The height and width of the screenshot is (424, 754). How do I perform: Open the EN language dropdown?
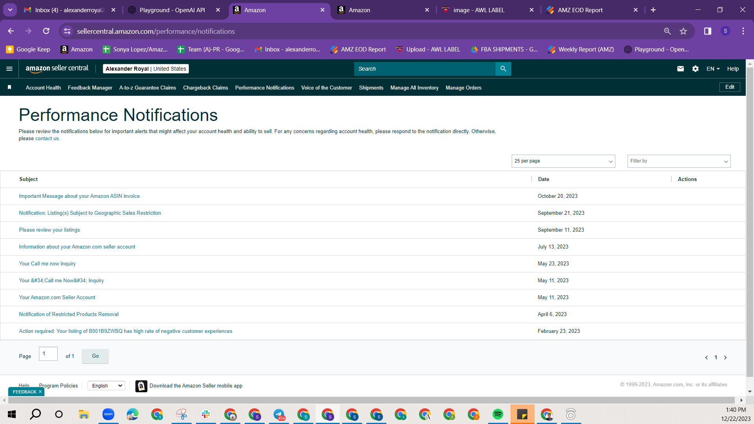point(713,69)
